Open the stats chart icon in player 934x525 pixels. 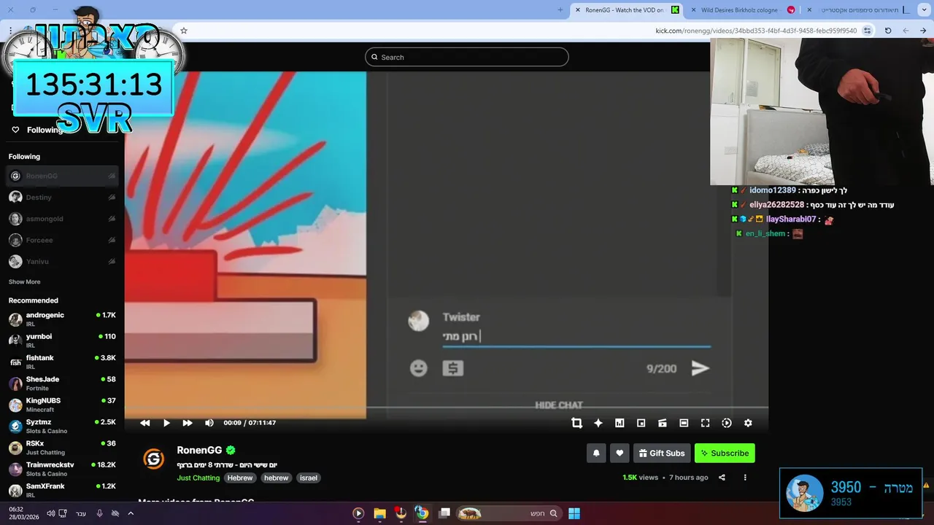(x=620, y=423)
